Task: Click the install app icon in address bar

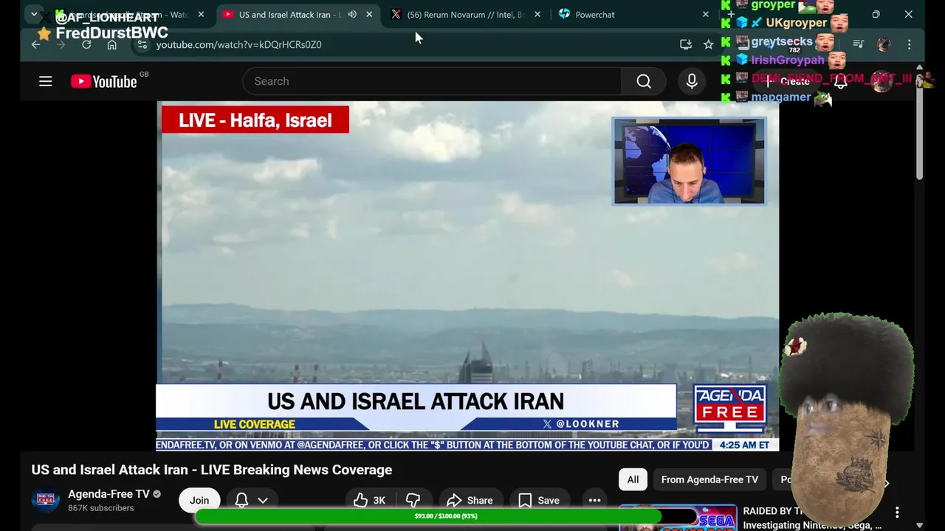Action: click(686, 44)
